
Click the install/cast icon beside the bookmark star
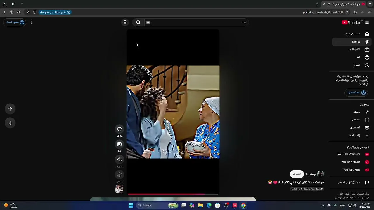point(34,12)
